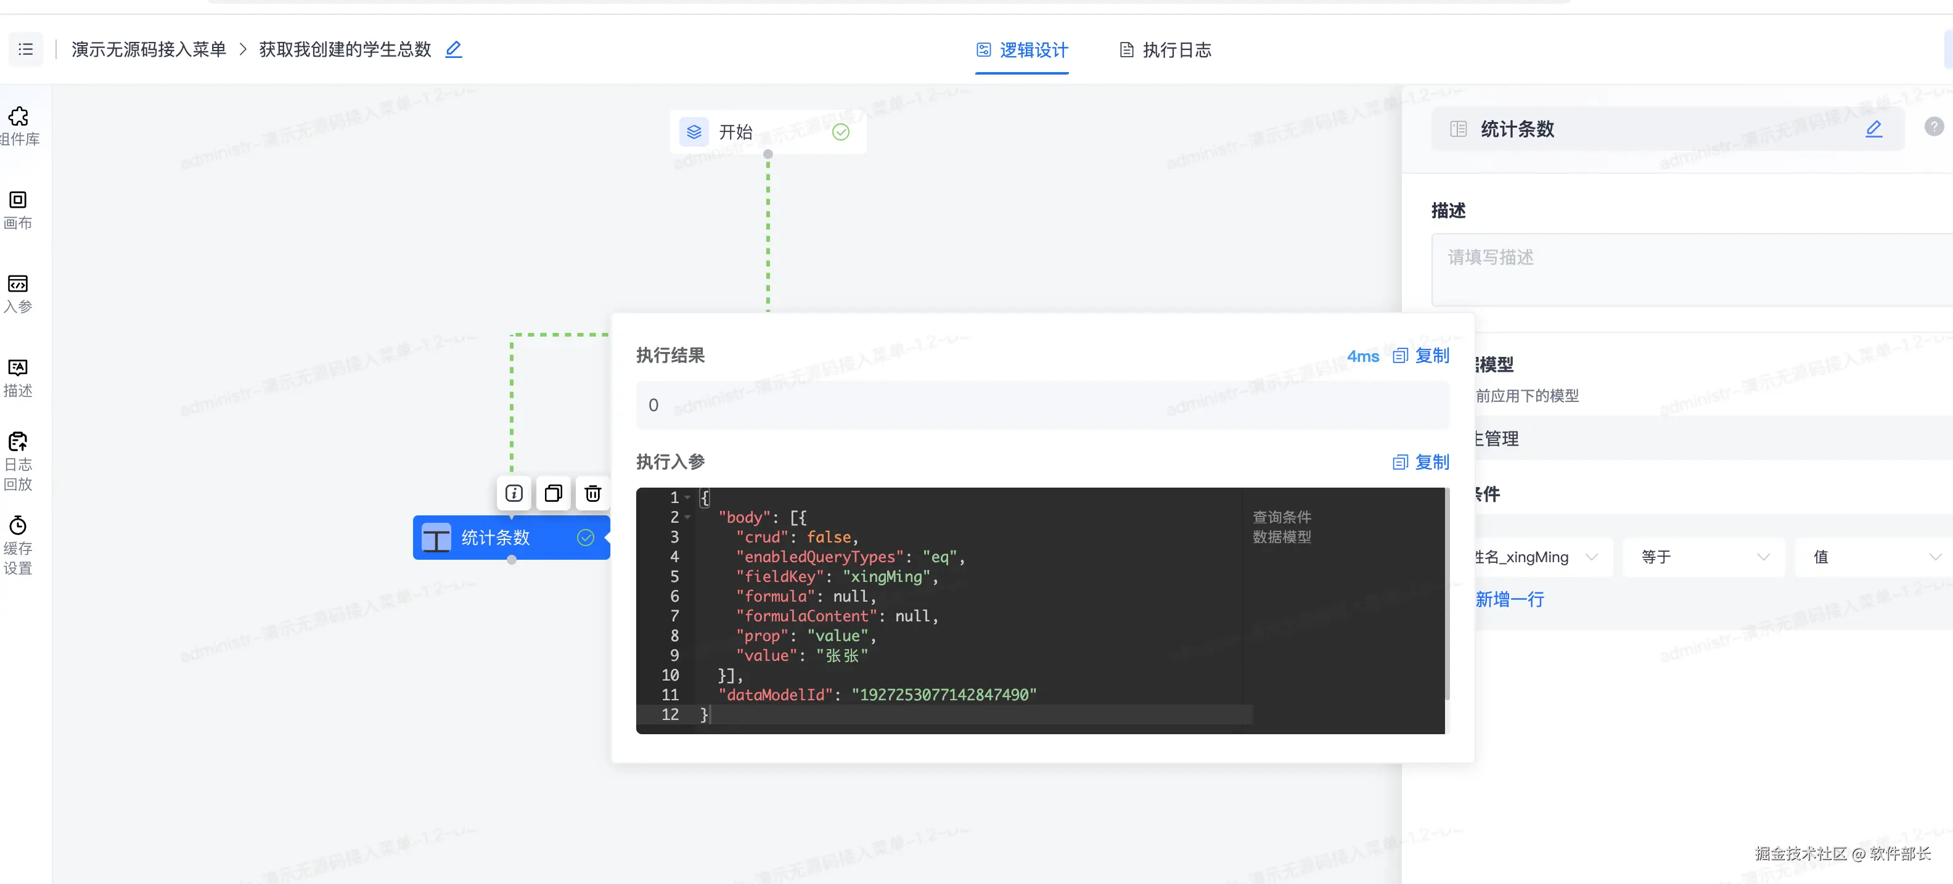Open the description (描述) sidebar icon
The height and width of the screenshot is (884, 1953).
pos(18,377)
